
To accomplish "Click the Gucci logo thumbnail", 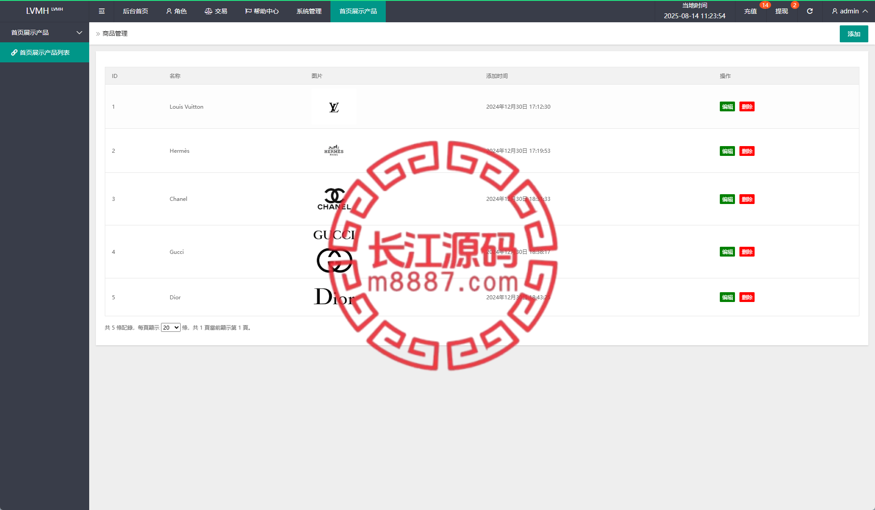I will tap(334, 251).
